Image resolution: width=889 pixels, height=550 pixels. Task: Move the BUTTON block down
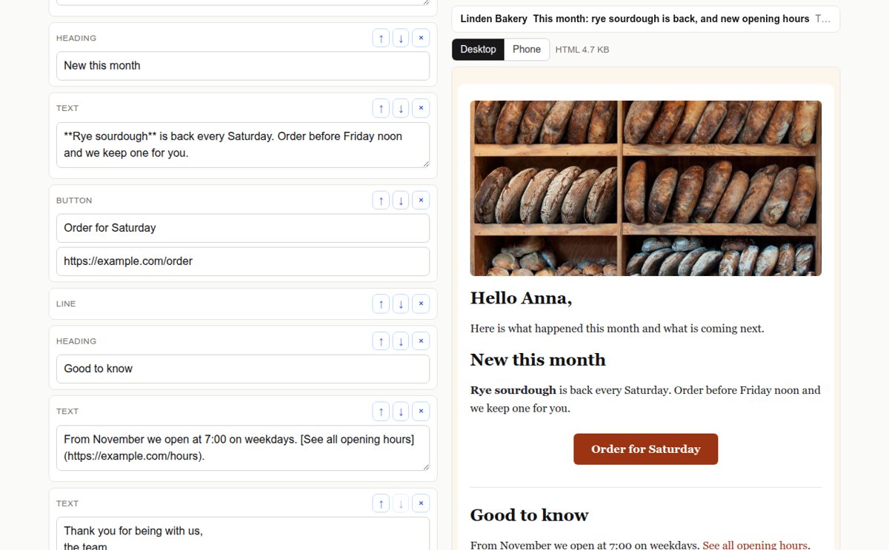(x=401, y=200)
